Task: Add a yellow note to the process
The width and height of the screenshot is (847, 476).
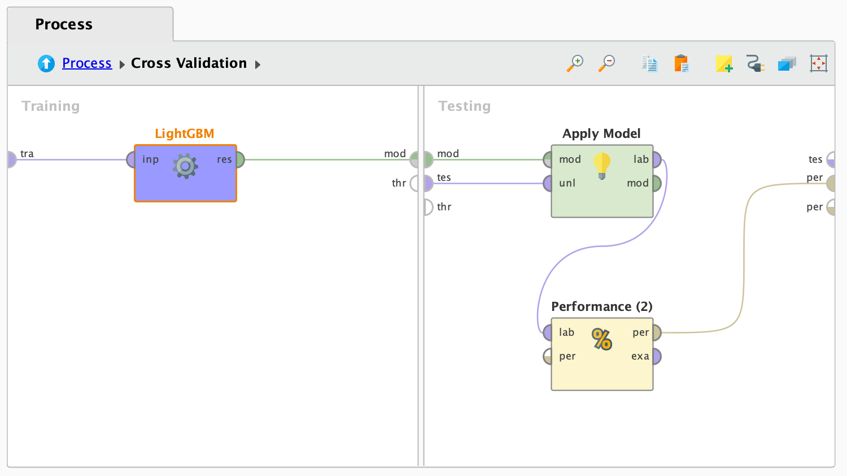Action: [724, 63]
